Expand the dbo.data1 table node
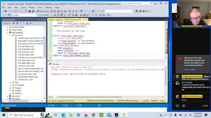211x118 pixels. tap(7, 96)
